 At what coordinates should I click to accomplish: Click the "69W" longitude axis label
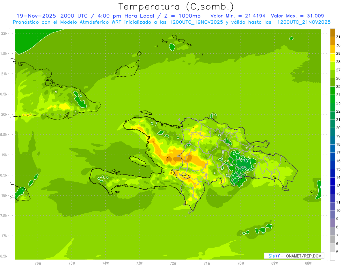click(x=274, y=263)
